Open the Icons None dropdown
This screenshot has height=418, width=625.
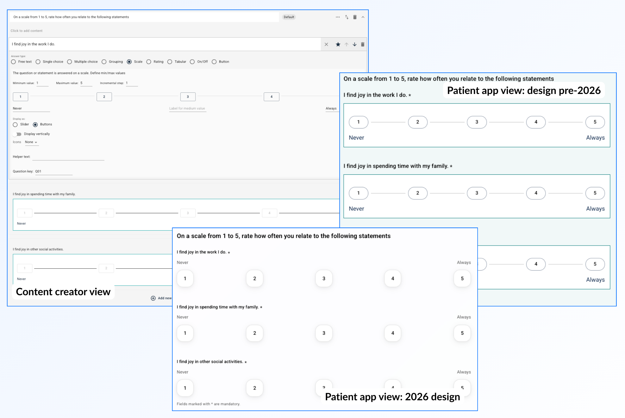click(31, 142)
